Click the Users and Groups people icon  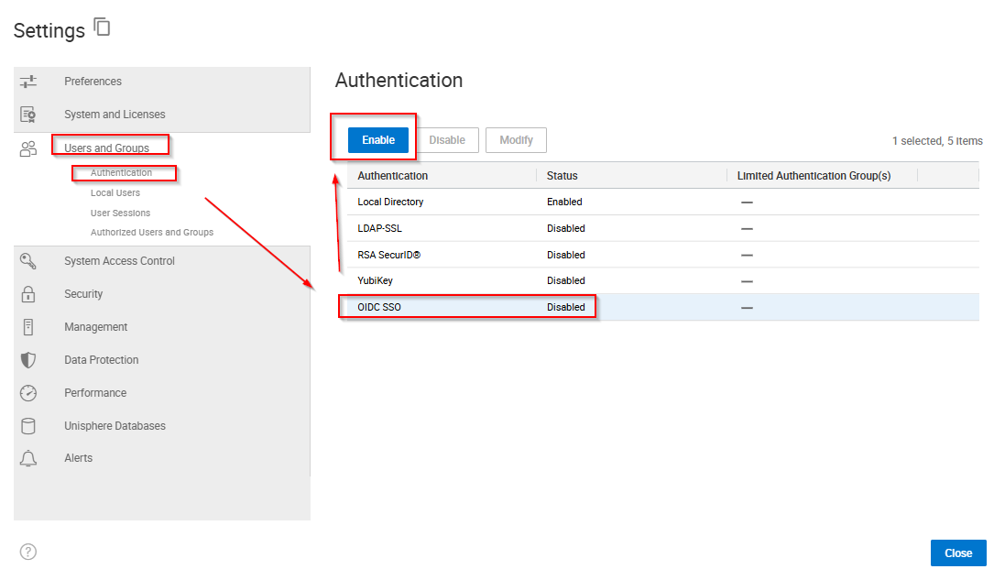pyautogui.click(x=28, y=148)
